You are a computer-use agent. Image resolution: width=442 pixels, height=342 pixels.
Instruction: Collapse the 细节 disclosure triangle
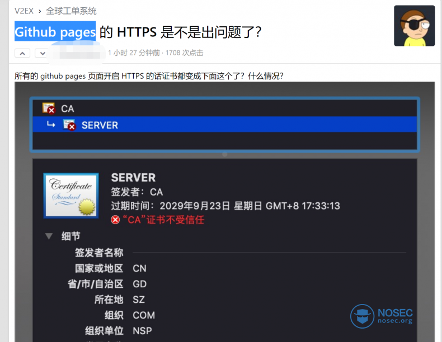(49, 236)
